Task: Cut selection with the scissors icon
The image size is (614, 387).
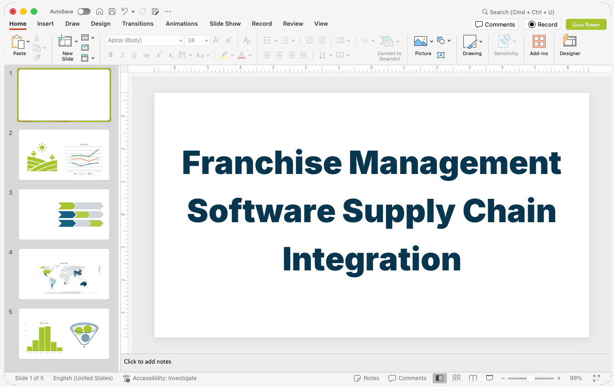Action: click(x=37, y=38)
